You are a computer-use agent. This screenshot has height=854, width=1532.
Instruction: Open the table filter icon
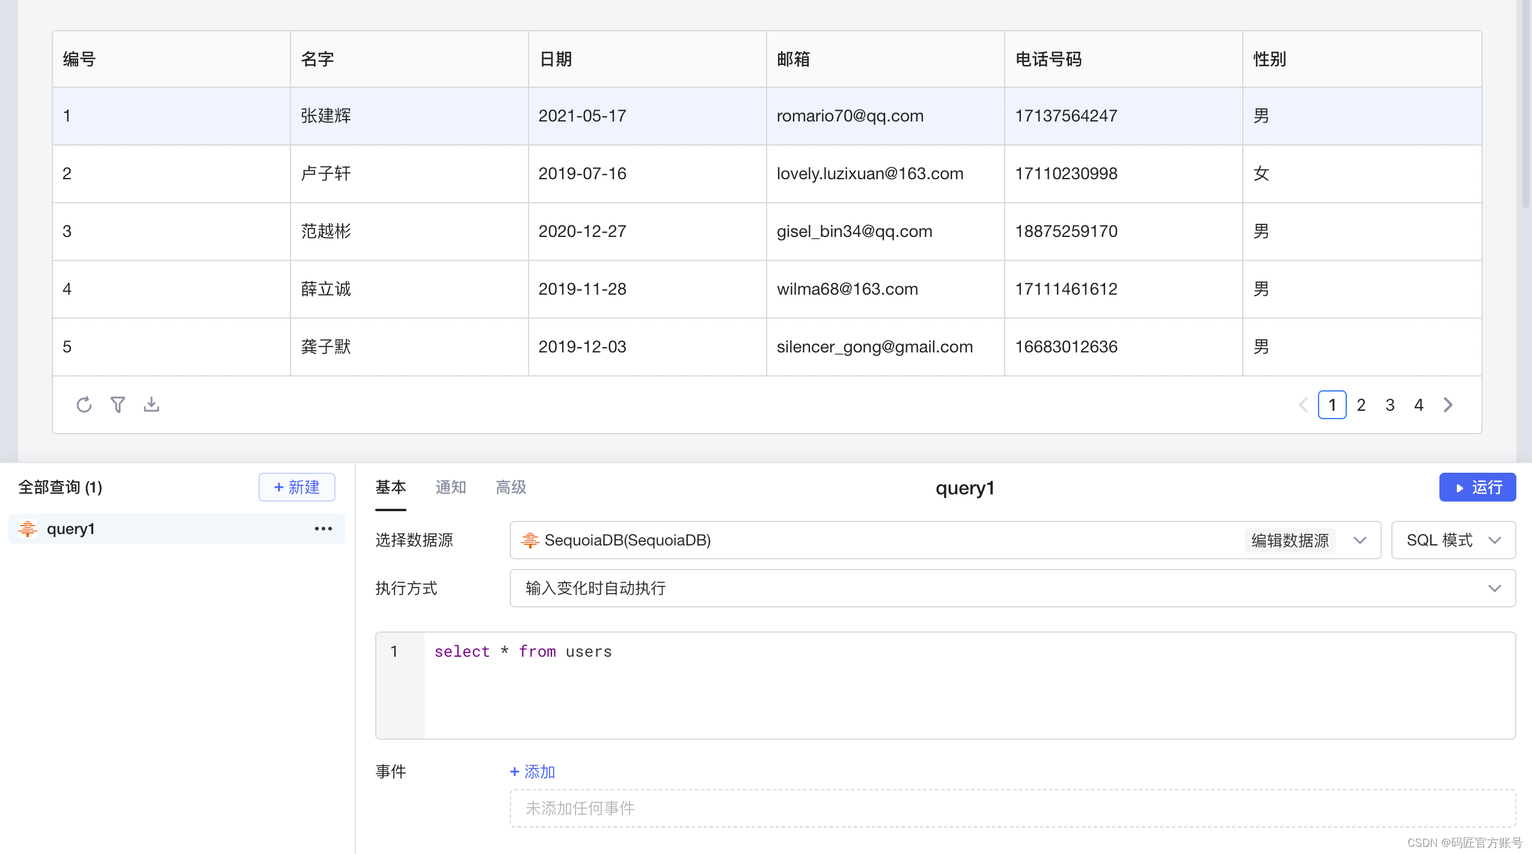click(118, 405)
